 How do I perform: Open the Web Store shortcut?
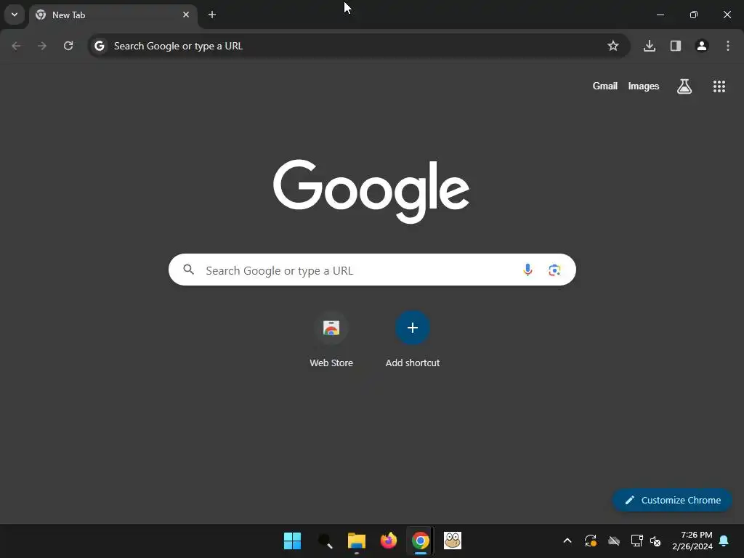(331, 339)
